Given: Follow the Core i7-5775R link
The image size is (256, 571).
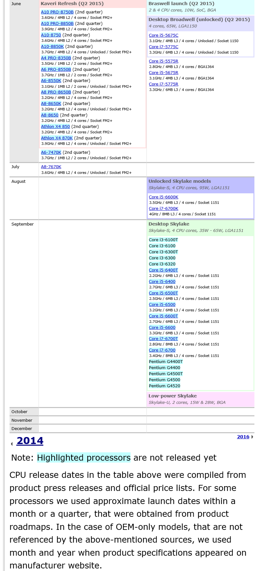Looking at the screenshot, I should [x=164, y=84].
